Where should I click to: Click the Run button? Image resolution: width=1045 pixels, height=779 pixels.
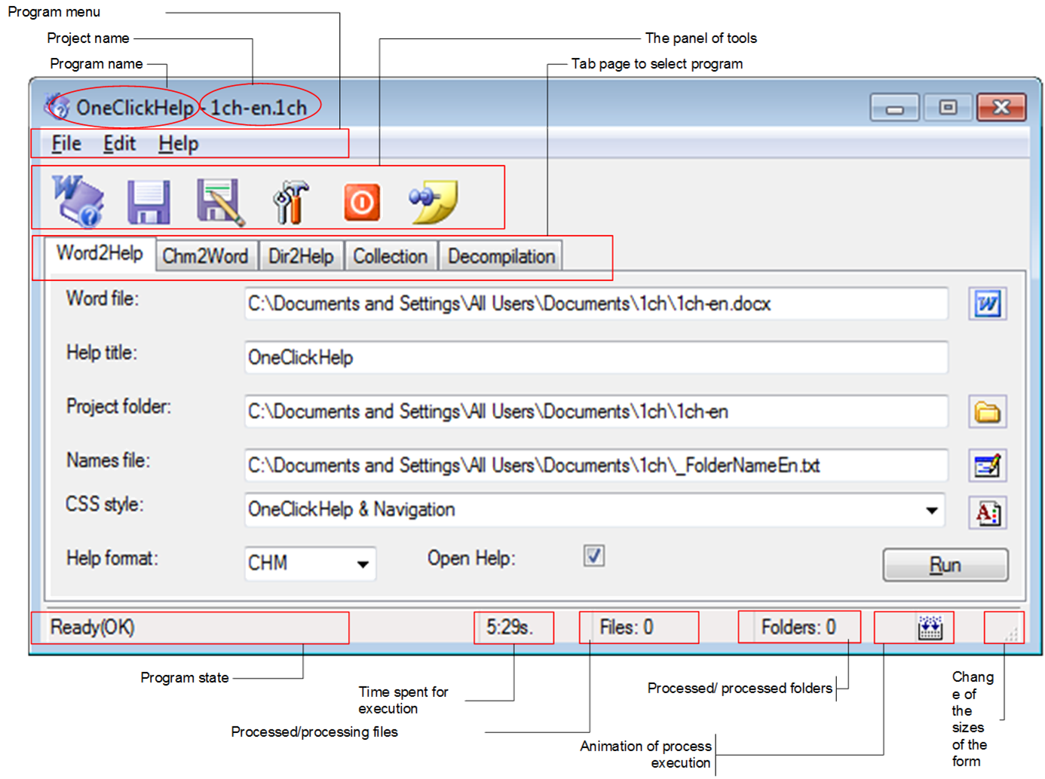pyautogui.click(x=945, y=565)
